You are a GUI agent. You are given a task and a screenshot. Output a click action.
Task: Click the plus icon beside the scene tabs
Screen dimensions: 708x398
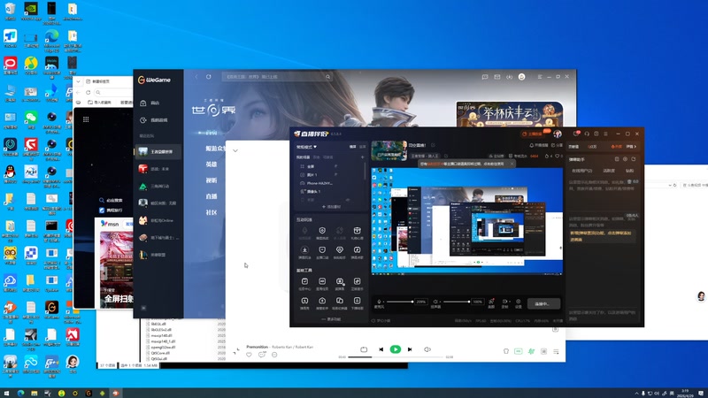[x=362, y=157]
